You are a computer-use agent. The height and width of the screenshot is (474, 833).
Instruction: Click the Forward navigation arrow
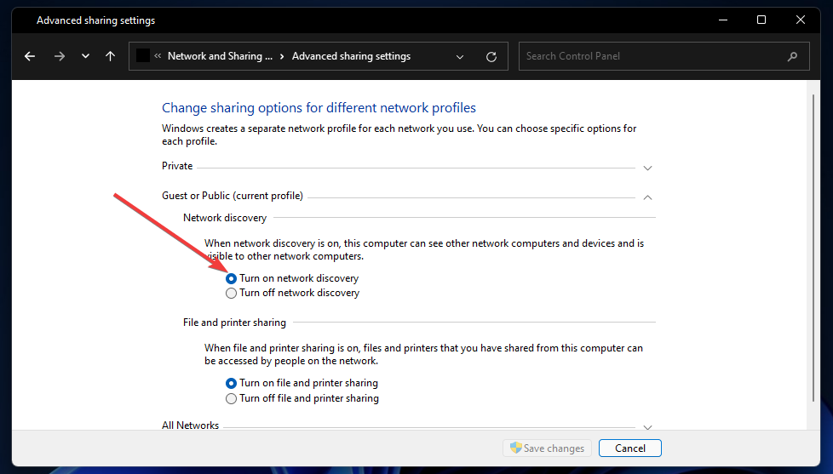tap(59, 56)
